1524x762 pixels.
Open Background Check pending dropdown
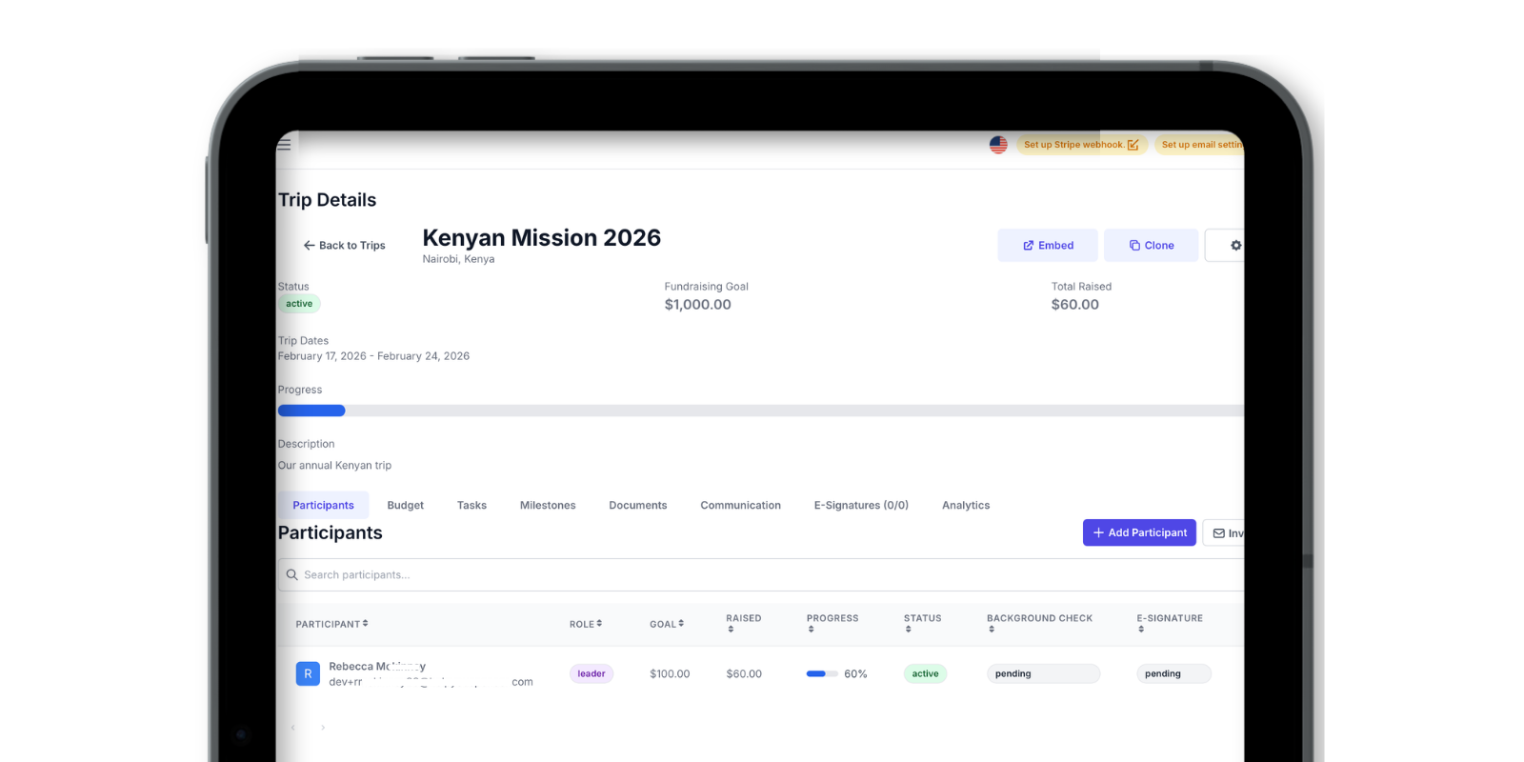pyautogui.click(x=1043, y=674)
